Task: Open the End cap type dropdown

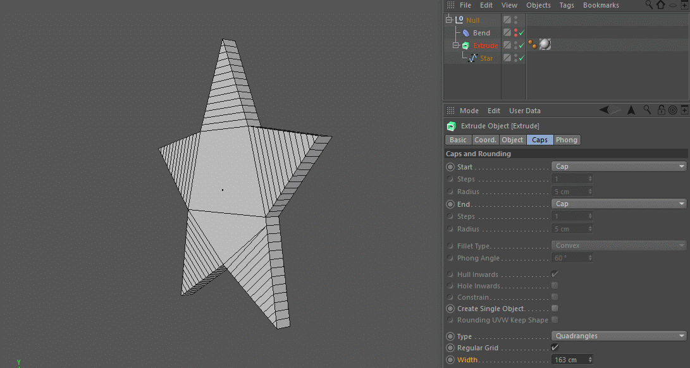Action: tap(619, 204)
